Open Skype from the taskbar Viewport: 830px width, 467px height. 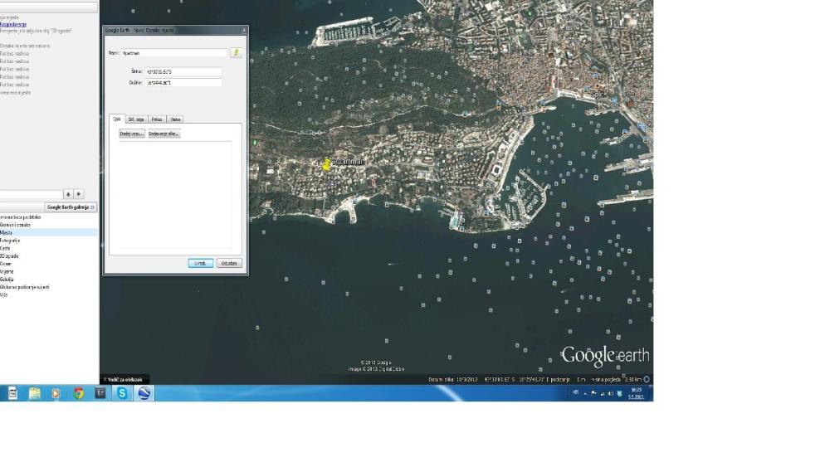[x=122, y=393]
